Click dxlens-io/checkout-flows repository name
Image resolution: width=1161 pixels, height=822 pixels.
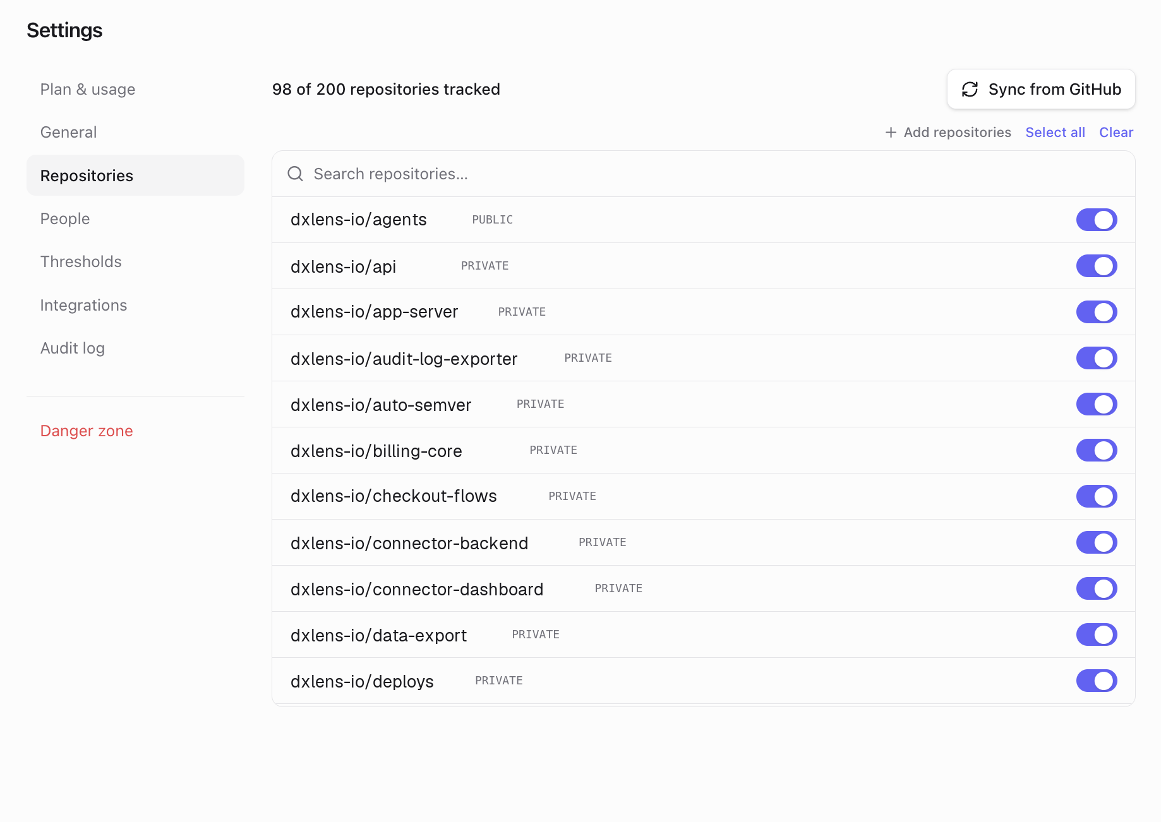click(x=394, y=496)
